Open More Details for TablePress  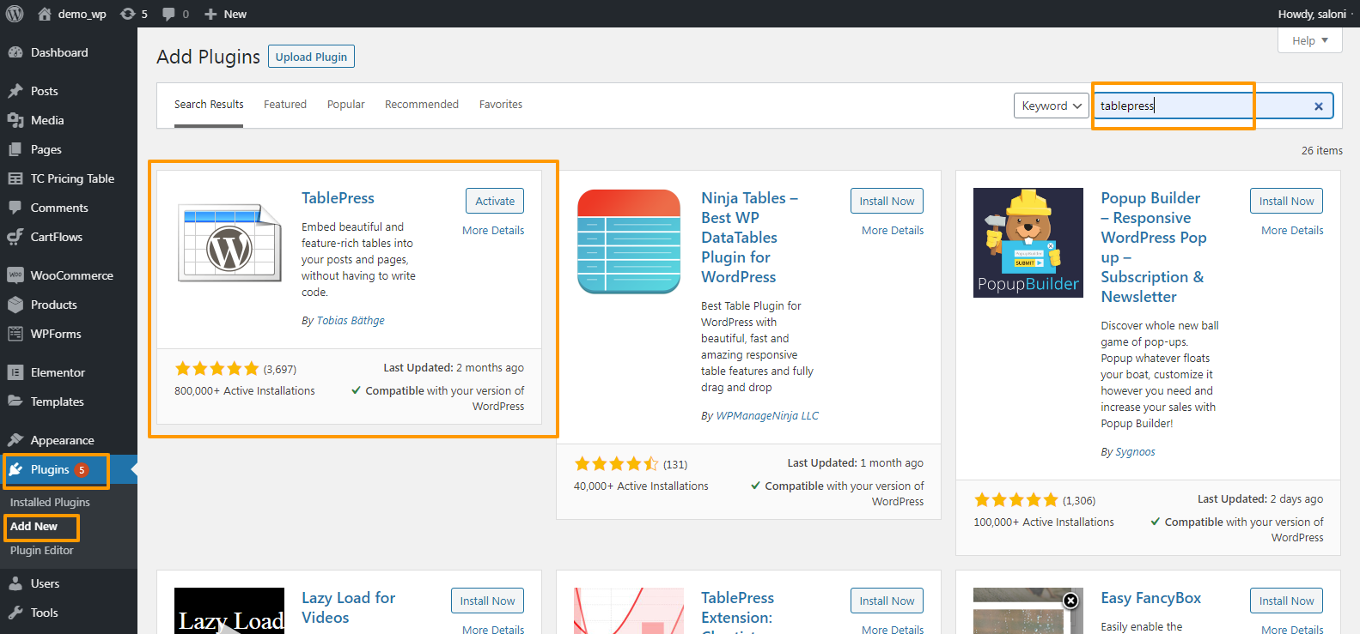493,230
